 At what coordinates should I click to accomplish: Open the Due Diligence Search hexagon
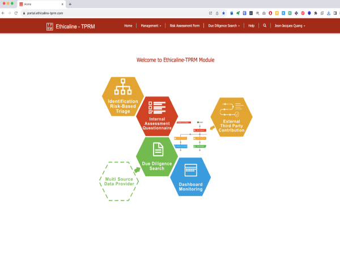(157, 156)
